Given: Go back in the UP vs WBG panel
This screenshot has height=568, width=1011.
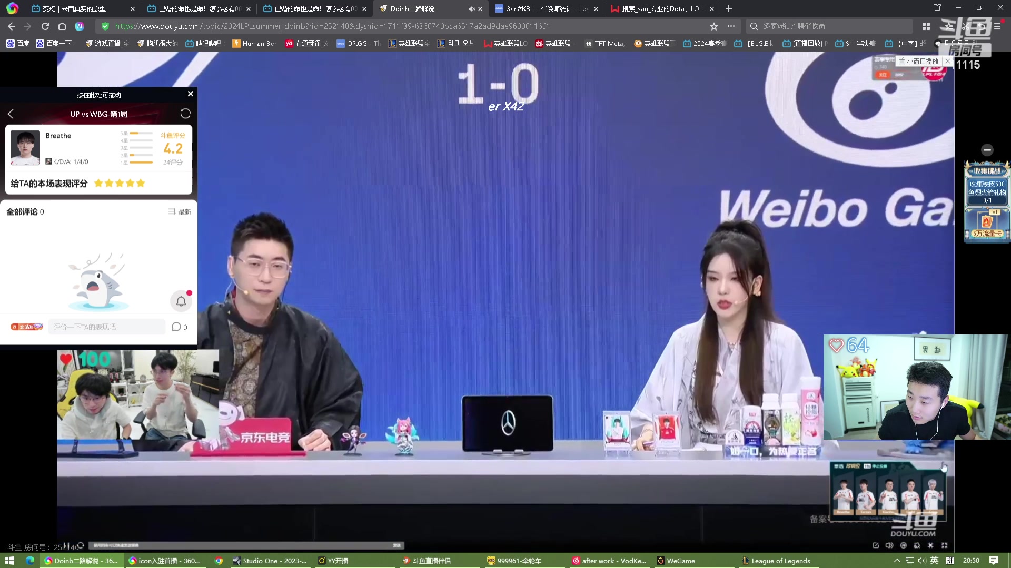Looking at the screenshot, I should [11, 114].
